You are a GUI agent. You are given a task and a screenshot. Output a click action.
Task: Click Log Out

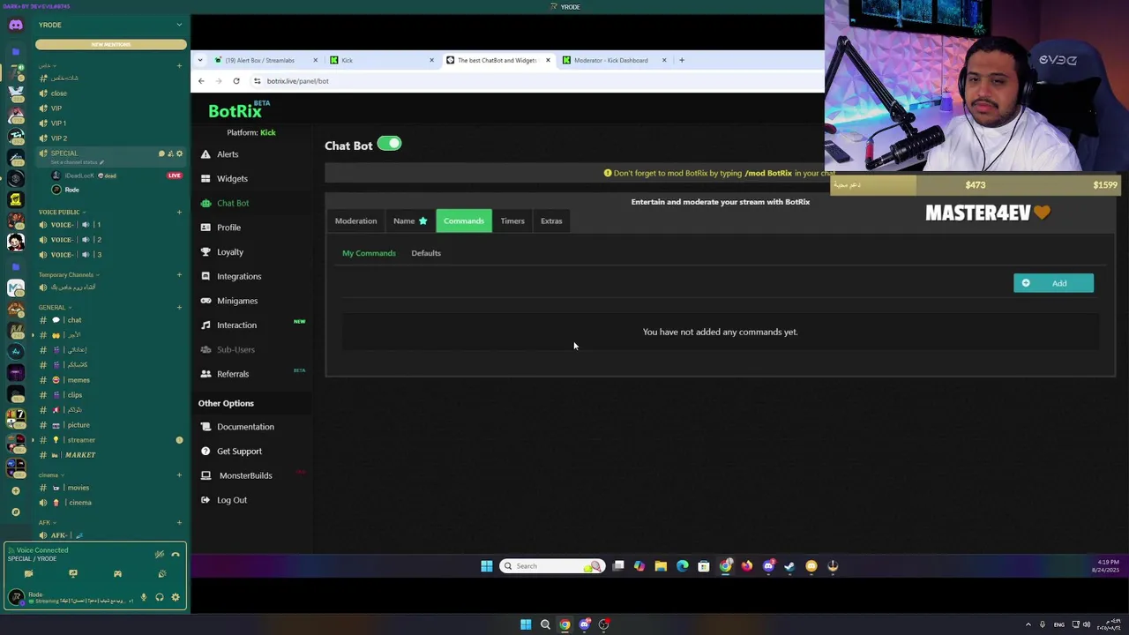pyautogui.click(x=232, y=500)
